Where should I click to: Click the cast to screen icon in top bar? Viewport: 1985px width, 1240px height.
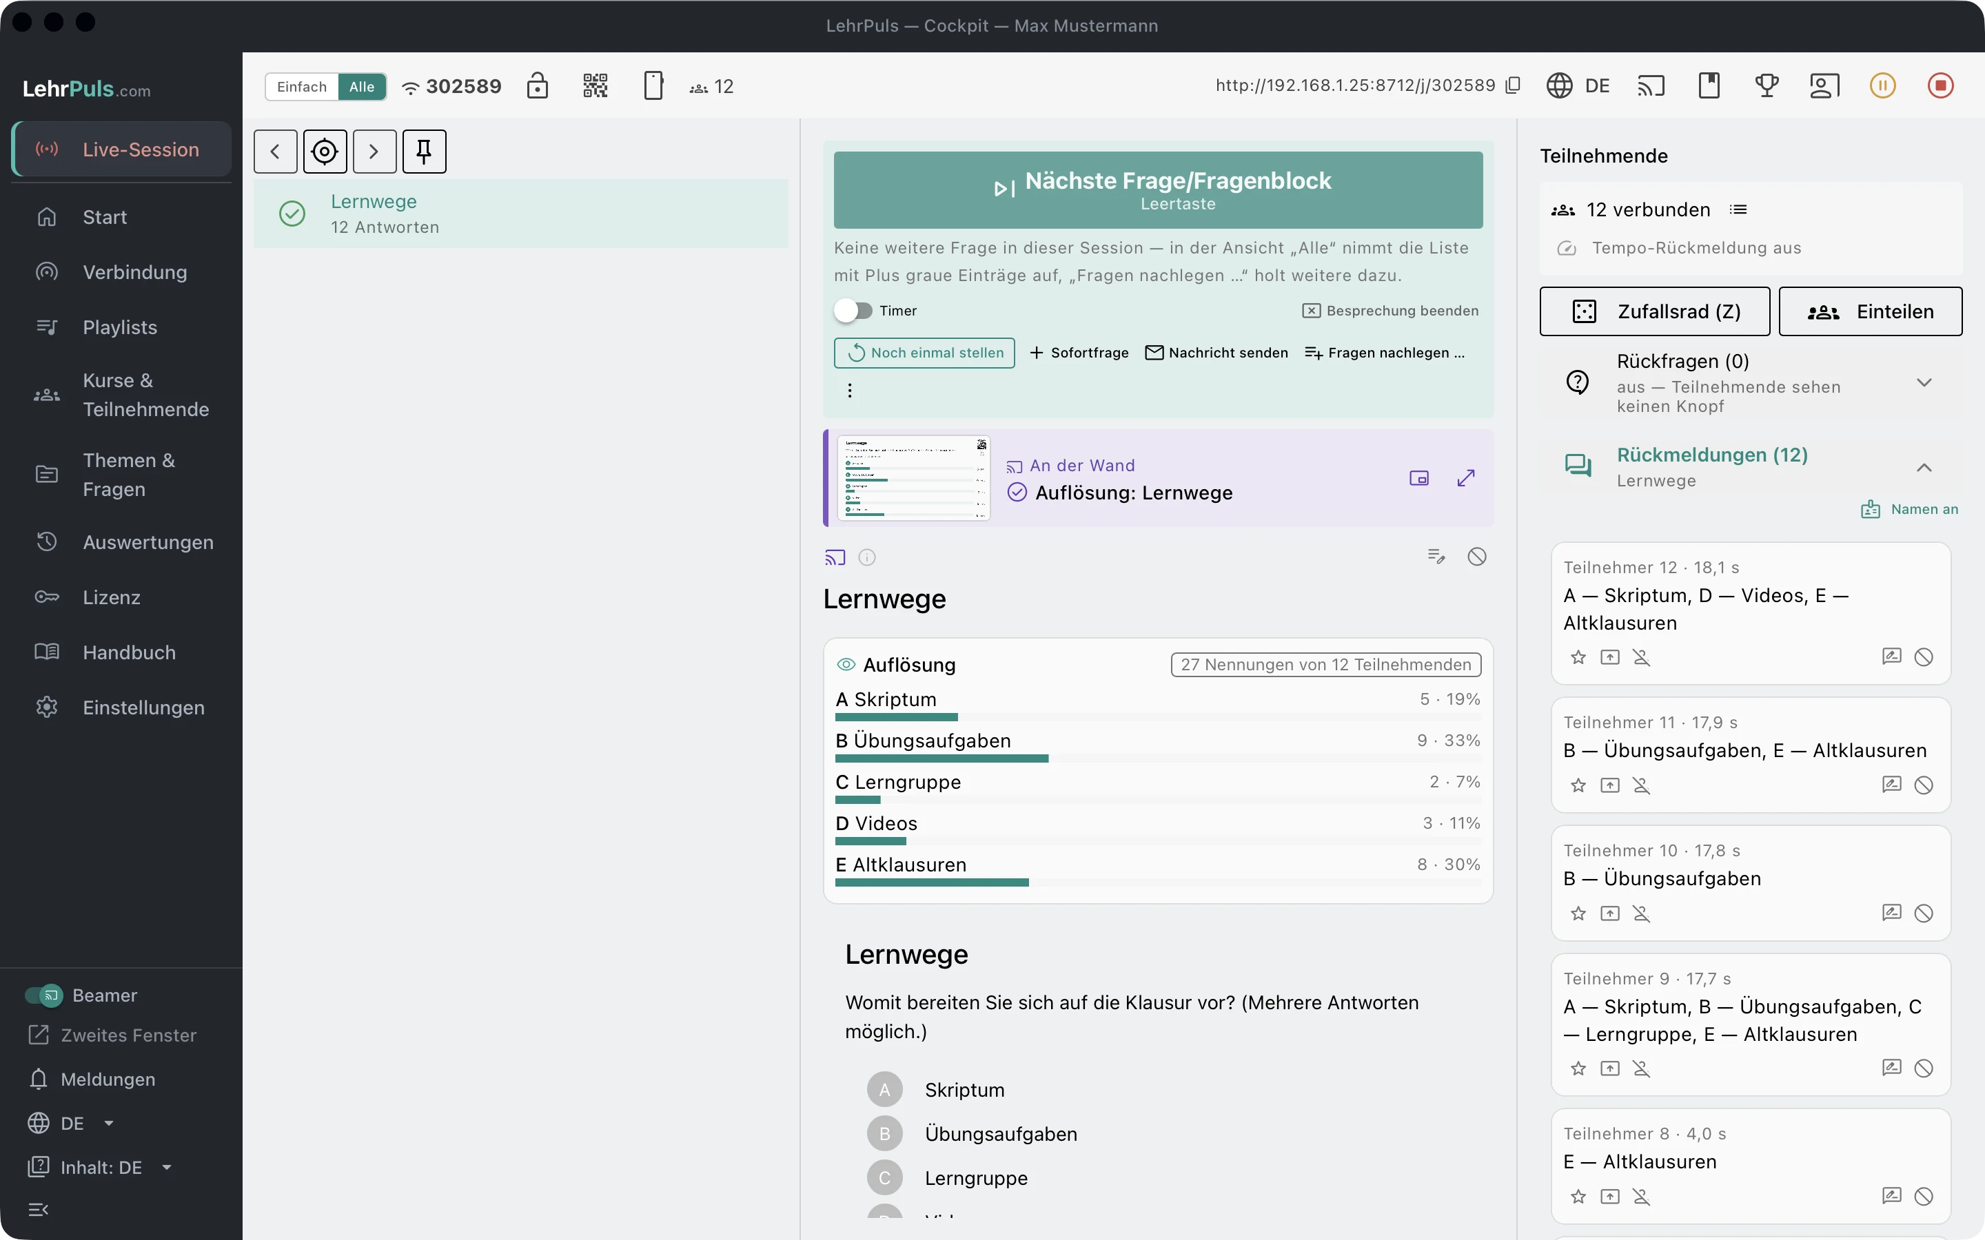click(1650, 85)
